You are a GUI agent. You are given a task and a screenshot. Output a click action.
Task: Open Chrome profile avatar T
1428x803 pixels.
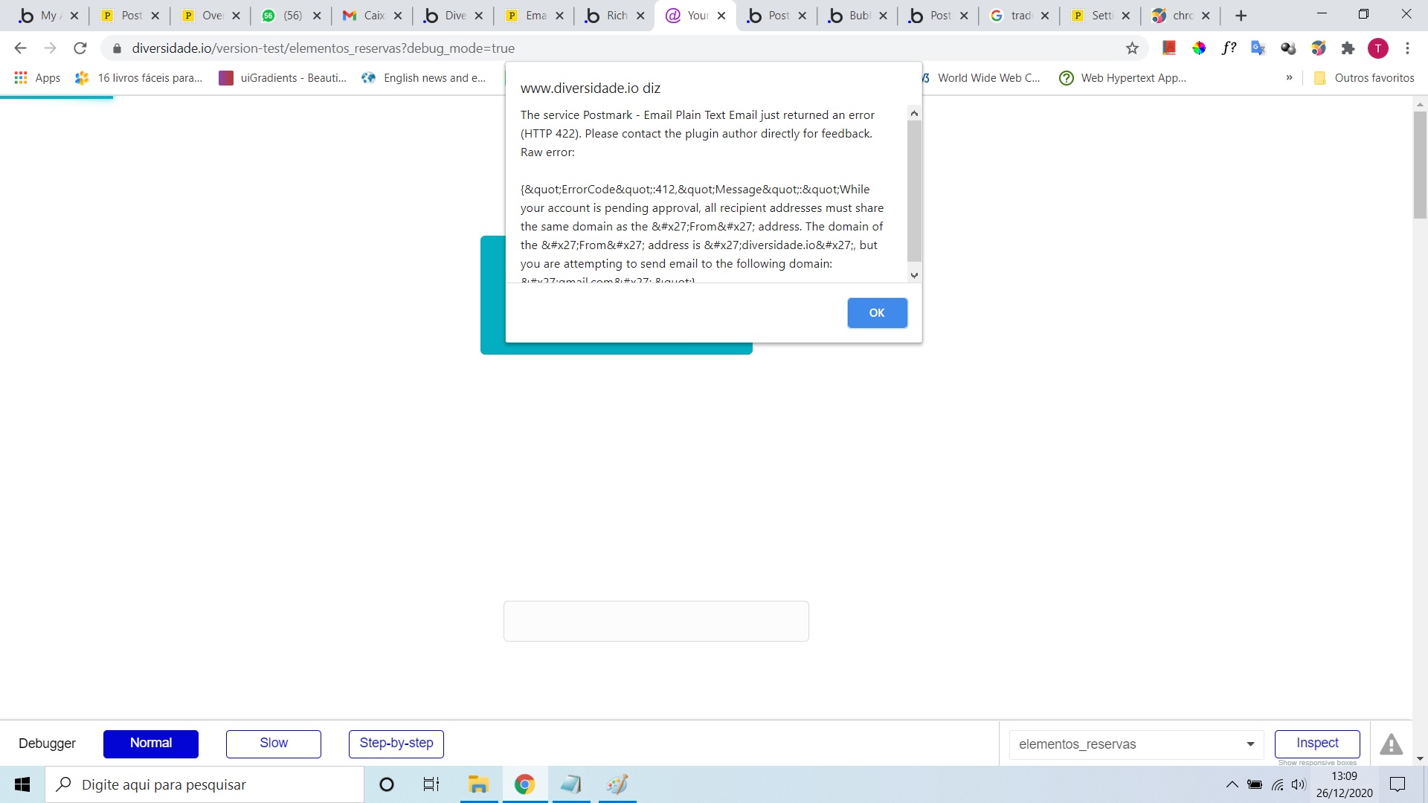(1378, 48)
